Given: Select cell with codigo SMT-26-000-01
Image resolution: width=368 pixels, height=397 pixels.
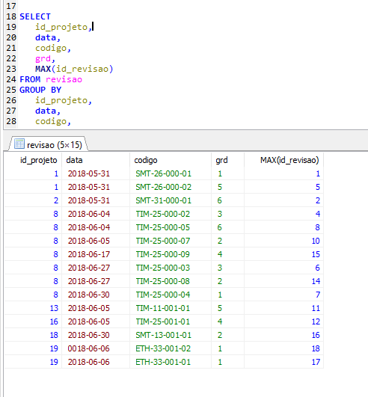Looking at the screenshot, I should [171, 173].
